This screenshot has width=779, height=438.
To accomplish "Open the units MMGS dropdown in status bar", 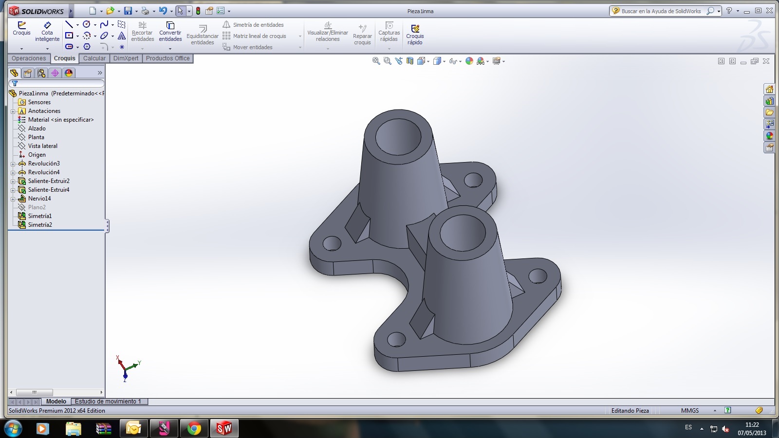I will click(x=715, y=411).
